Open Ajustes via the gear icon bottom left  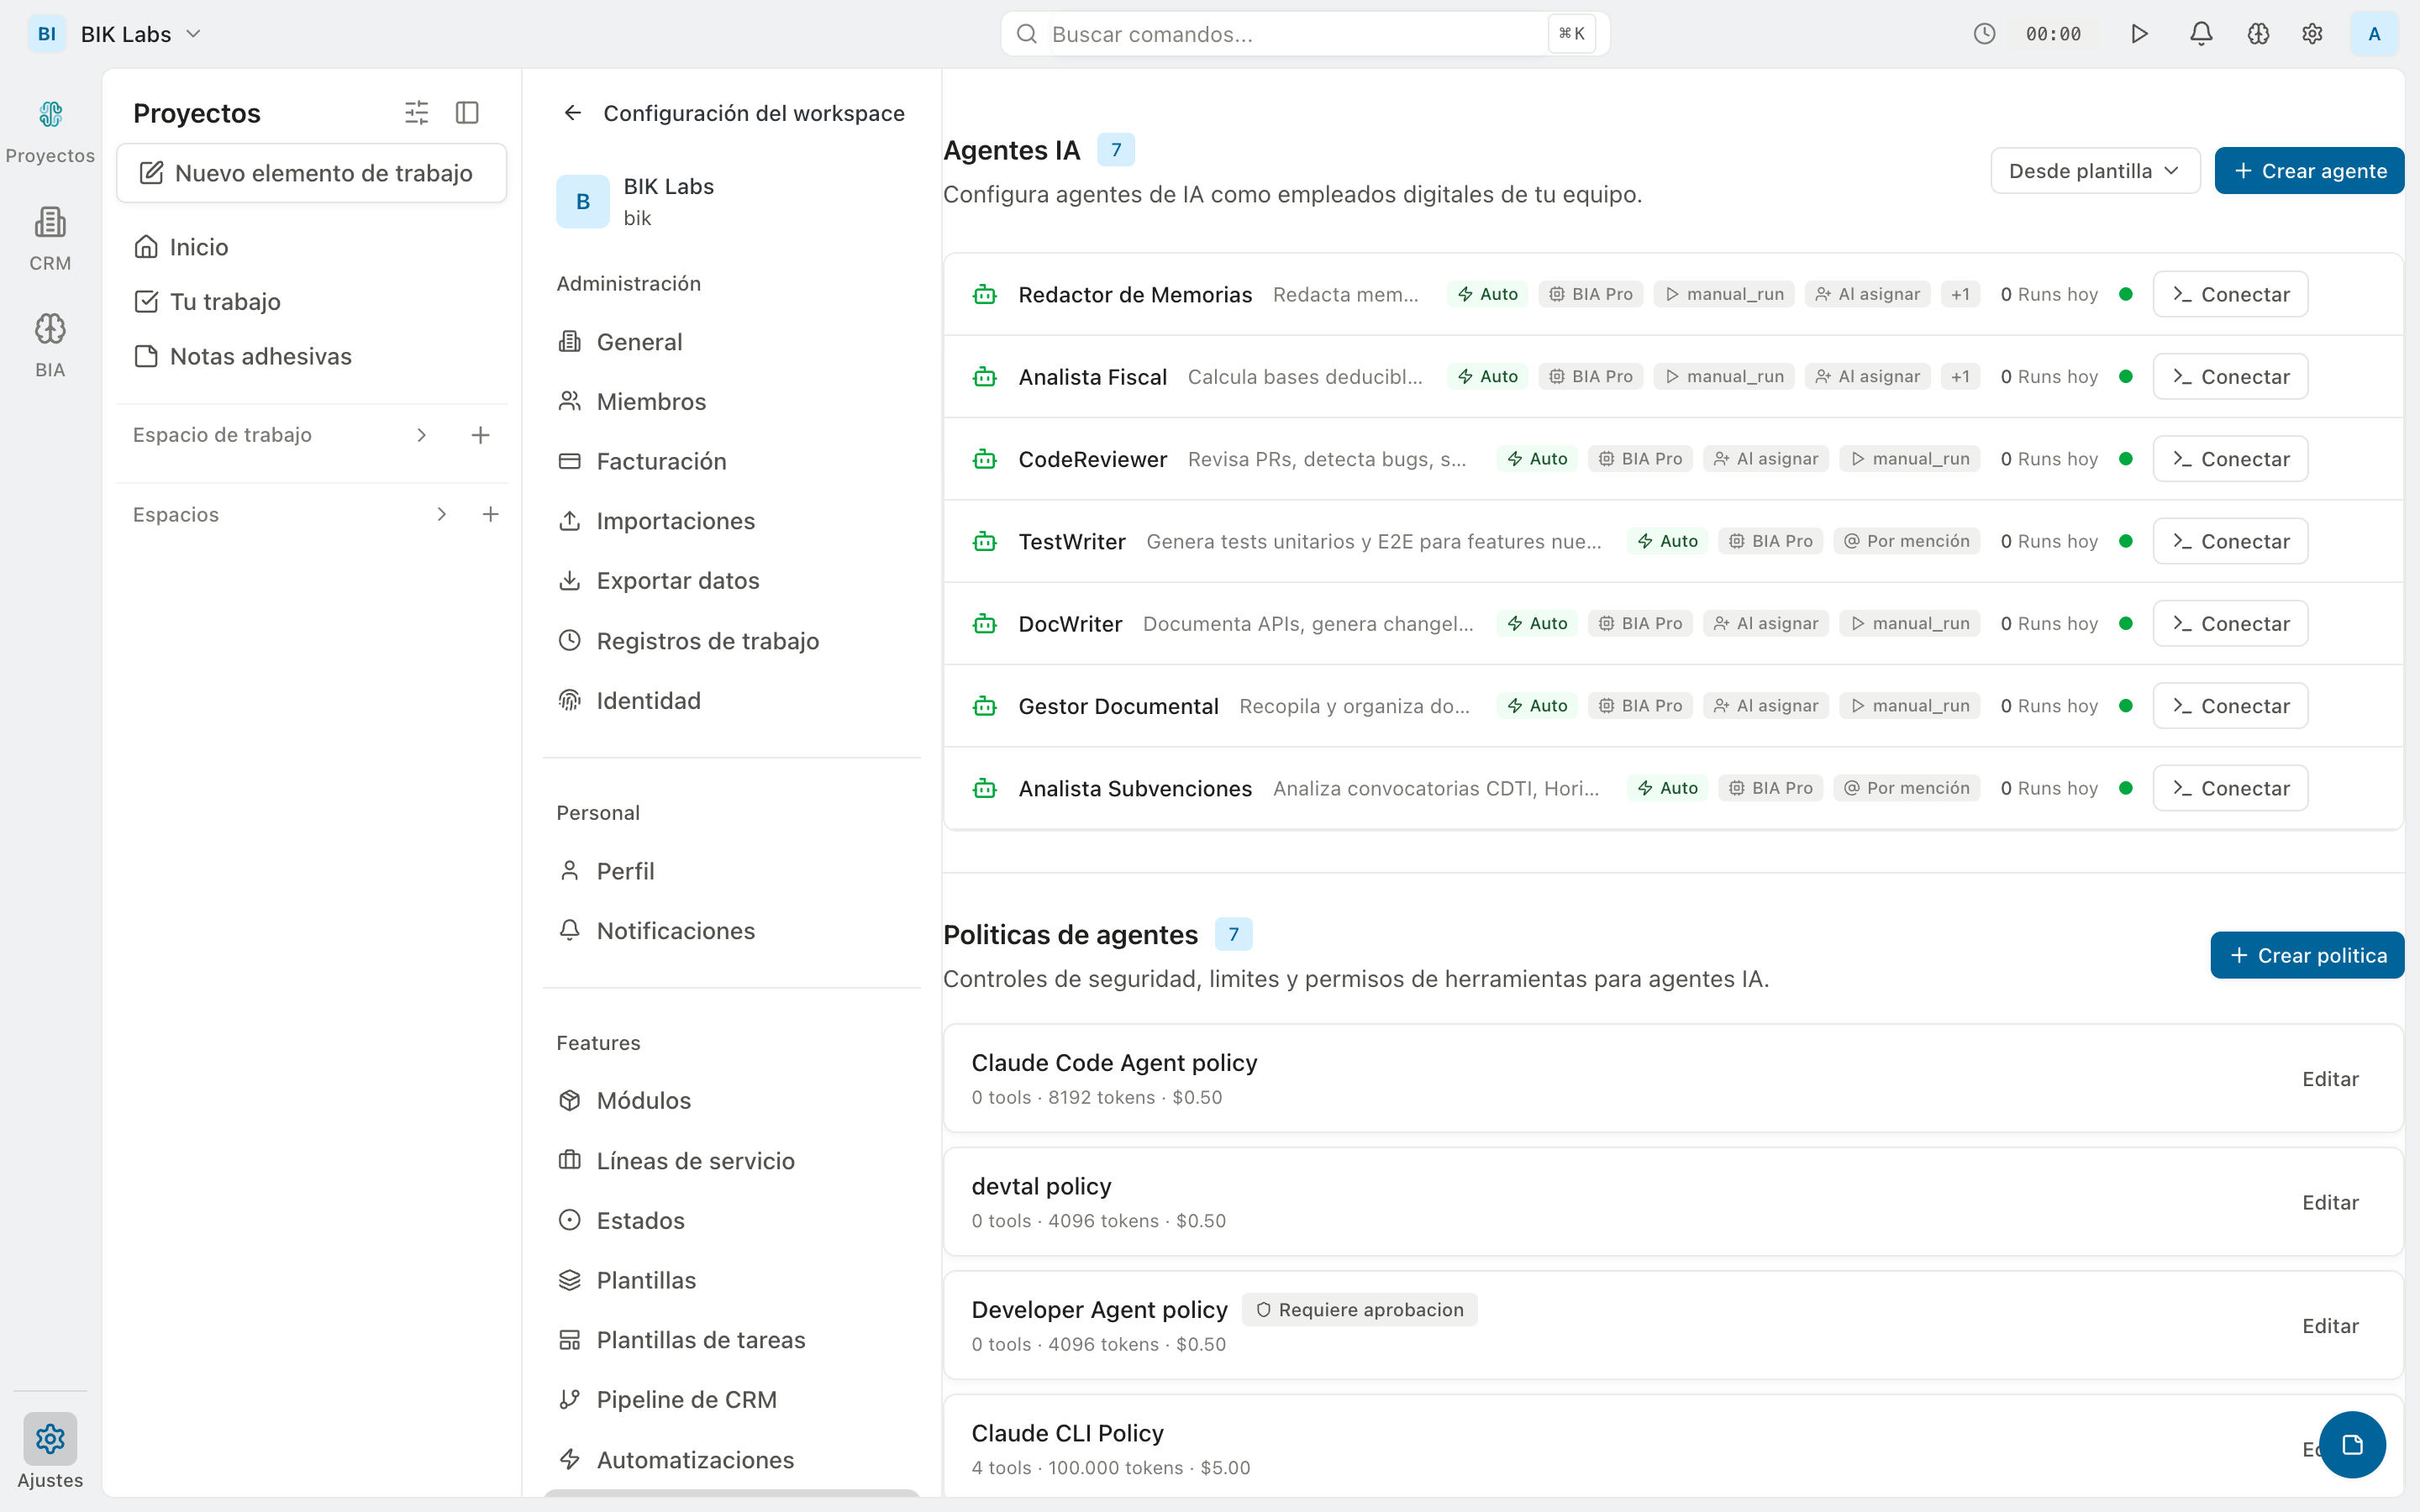coord(50,1438)
